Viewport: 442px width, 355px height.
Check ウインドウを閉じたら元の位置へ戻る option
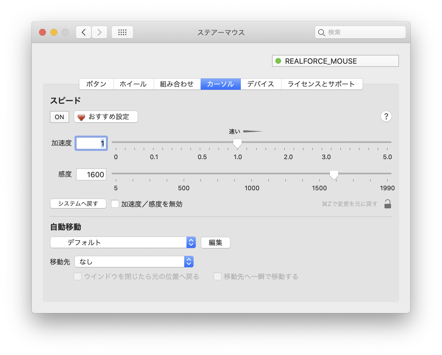coord(78,276)
